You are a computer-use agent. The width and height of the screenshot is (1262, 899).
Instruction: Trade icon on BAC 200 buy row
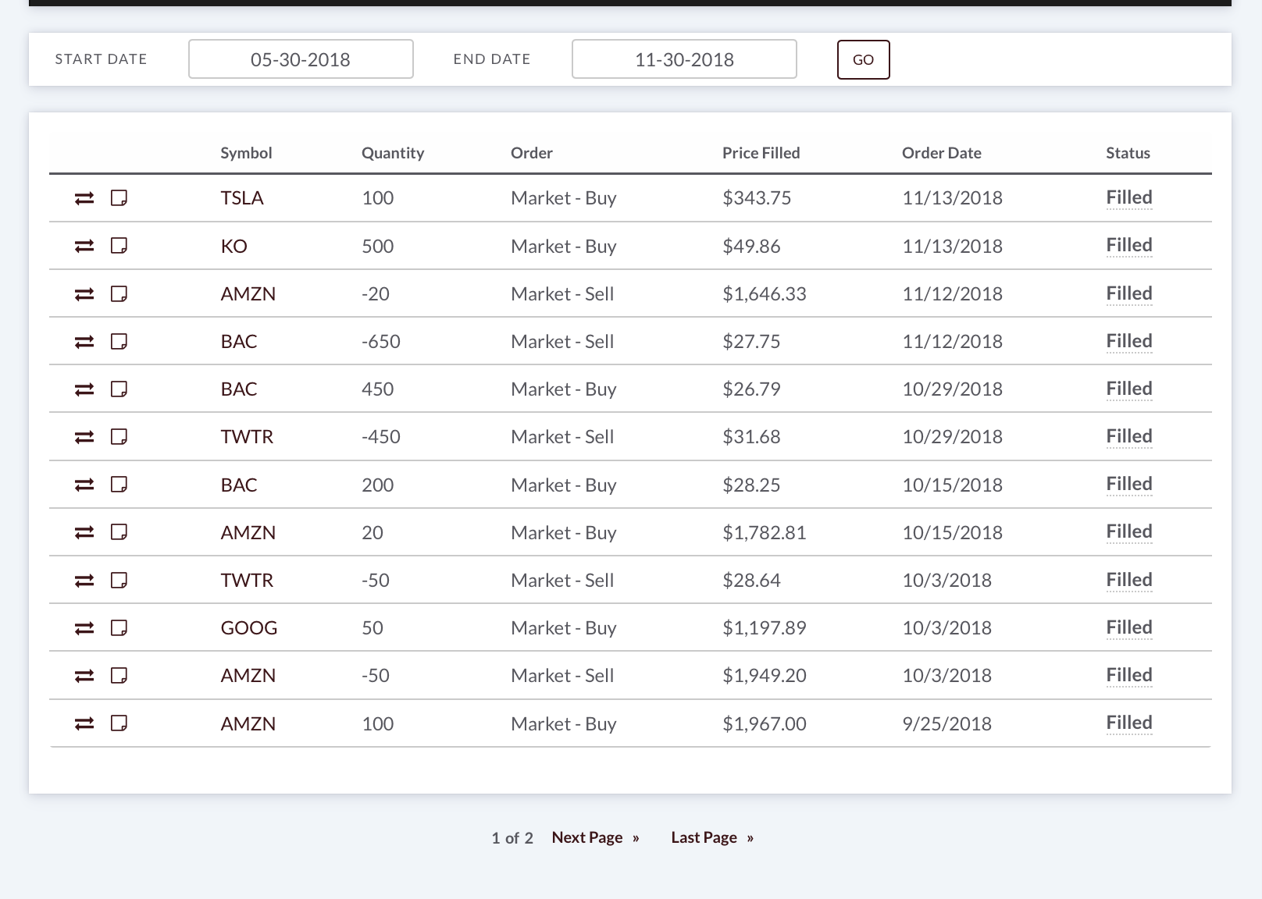[x=84, y=485]
